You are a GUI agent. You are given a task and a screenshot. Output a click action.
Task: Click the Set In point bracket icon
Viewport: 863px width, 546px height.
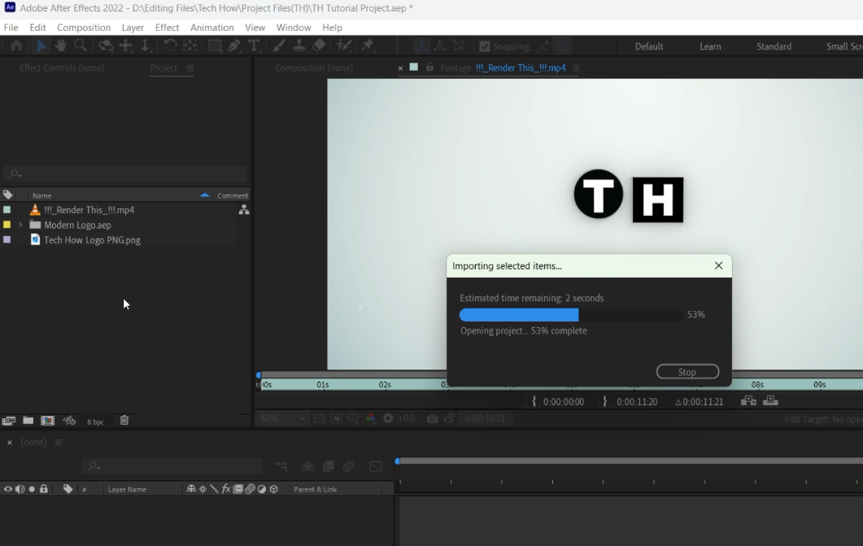(534, 401)
